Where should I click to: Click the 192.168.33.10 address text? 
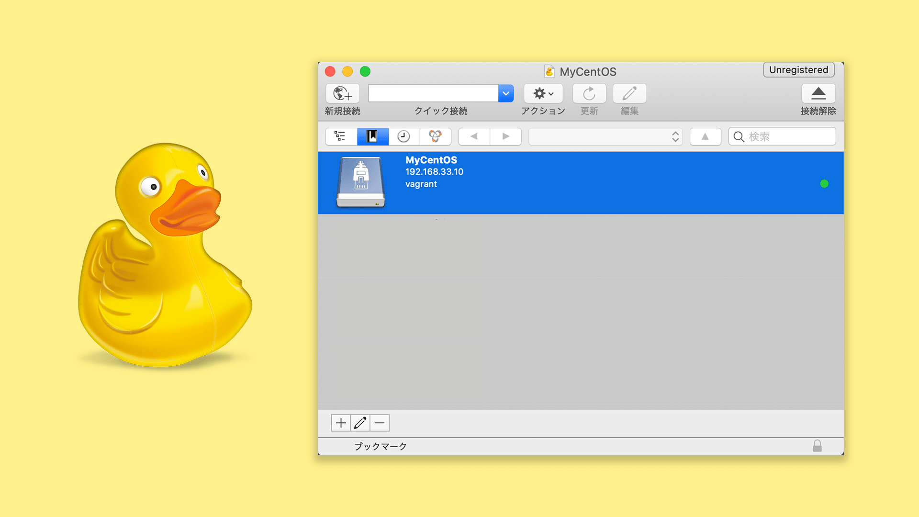[434, 172]
